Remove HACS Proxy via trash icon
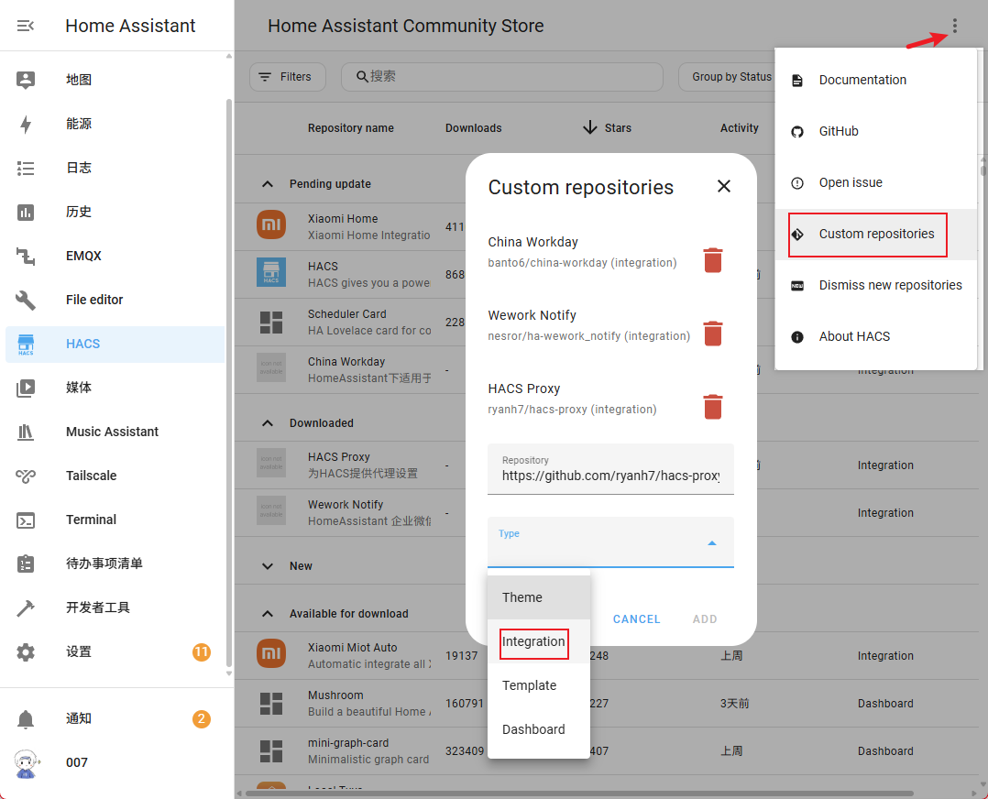Viewport: 988px width, 799px height. coord(712,407)
